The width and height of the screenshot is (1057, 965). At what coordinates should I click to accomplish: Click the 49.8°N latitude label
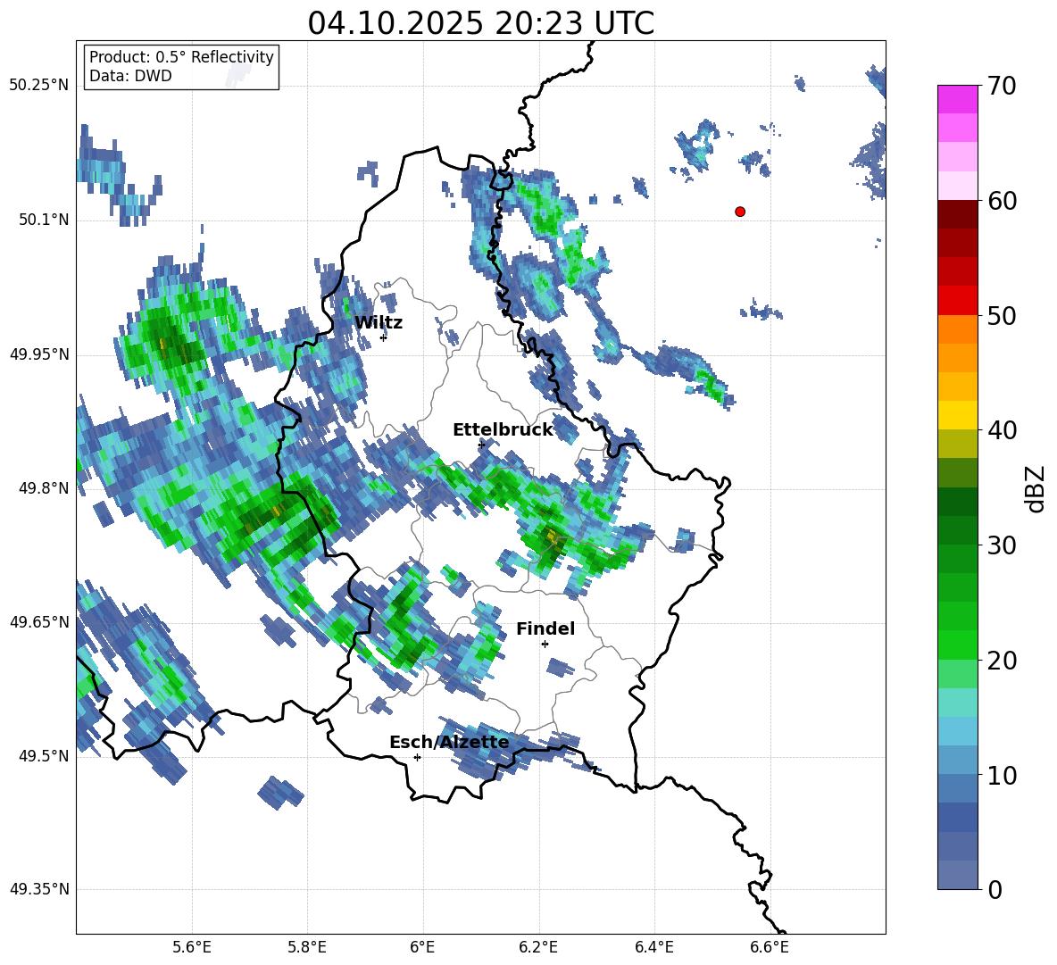(x=44, y=488)
